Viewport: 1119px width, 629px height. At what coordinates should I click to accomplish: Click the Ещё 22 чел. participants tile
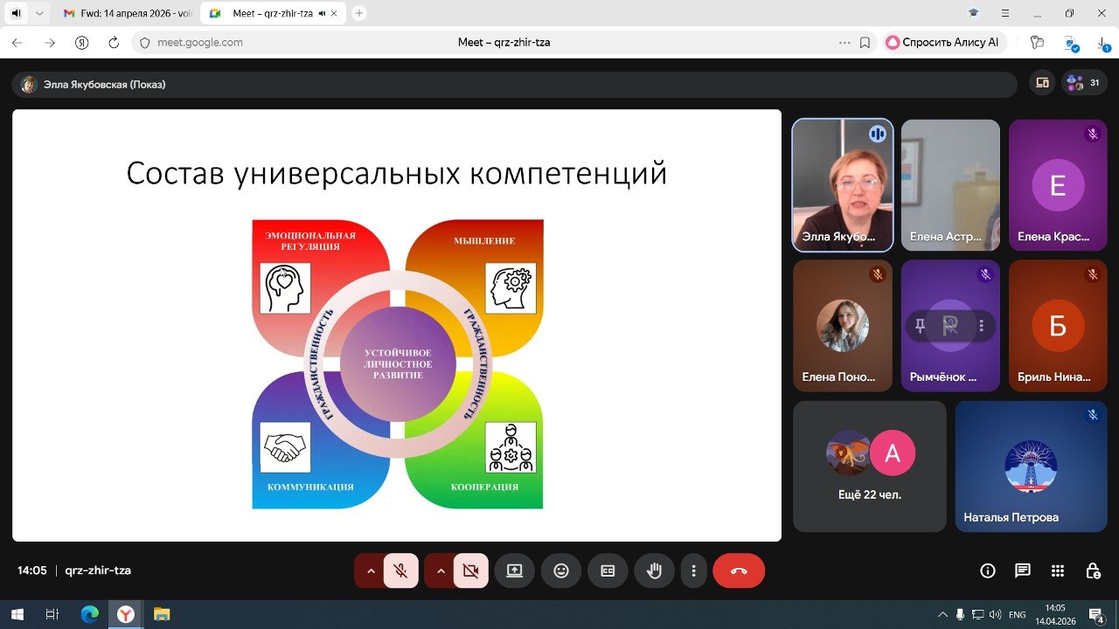click(x=869, y=466)
